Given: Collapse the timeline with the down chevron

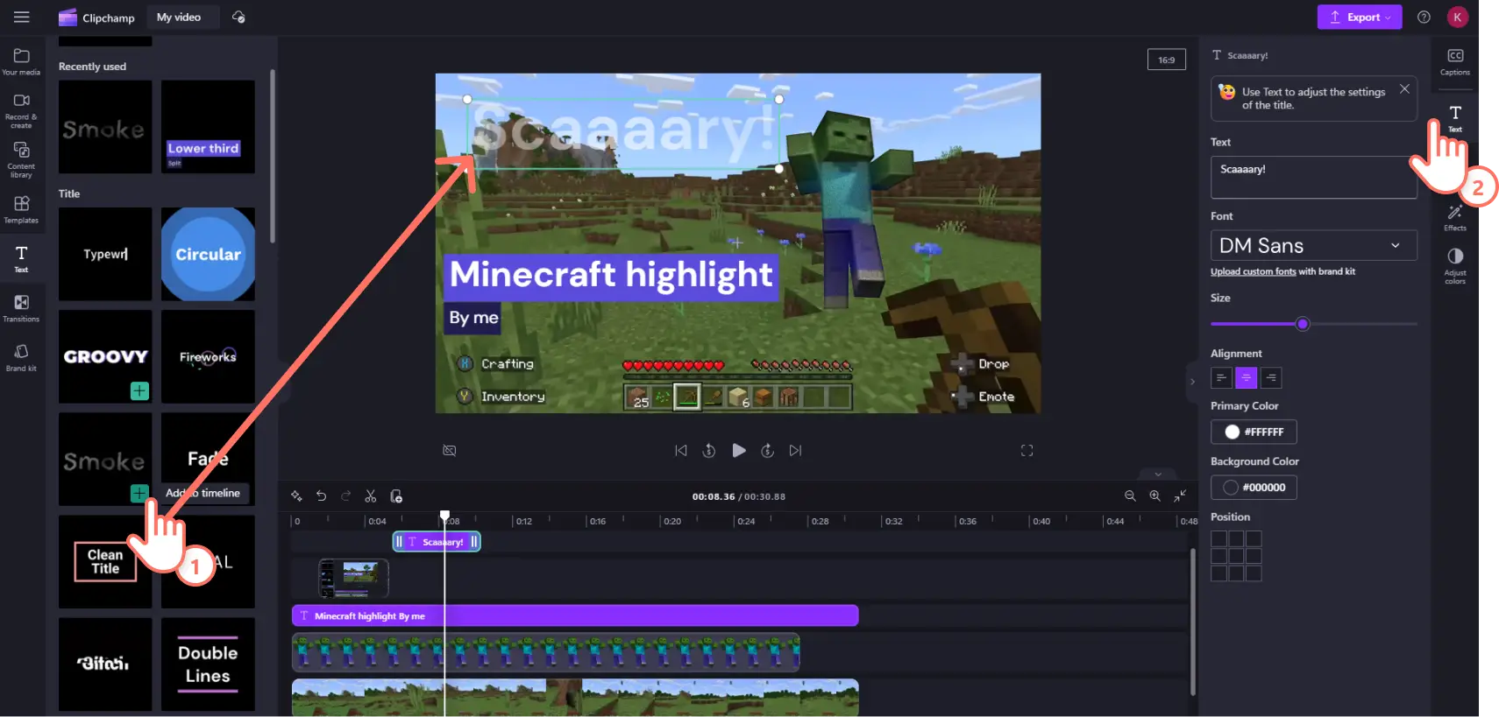Looking at the screenshot, I should coord(1157,474).
